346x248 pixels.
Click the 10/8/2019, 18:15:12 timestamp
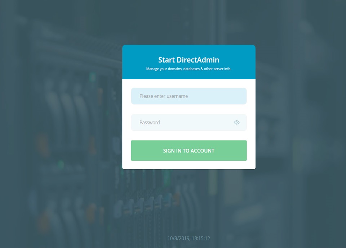188,238
